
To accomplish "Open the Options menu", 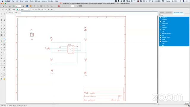I will 44,1.
